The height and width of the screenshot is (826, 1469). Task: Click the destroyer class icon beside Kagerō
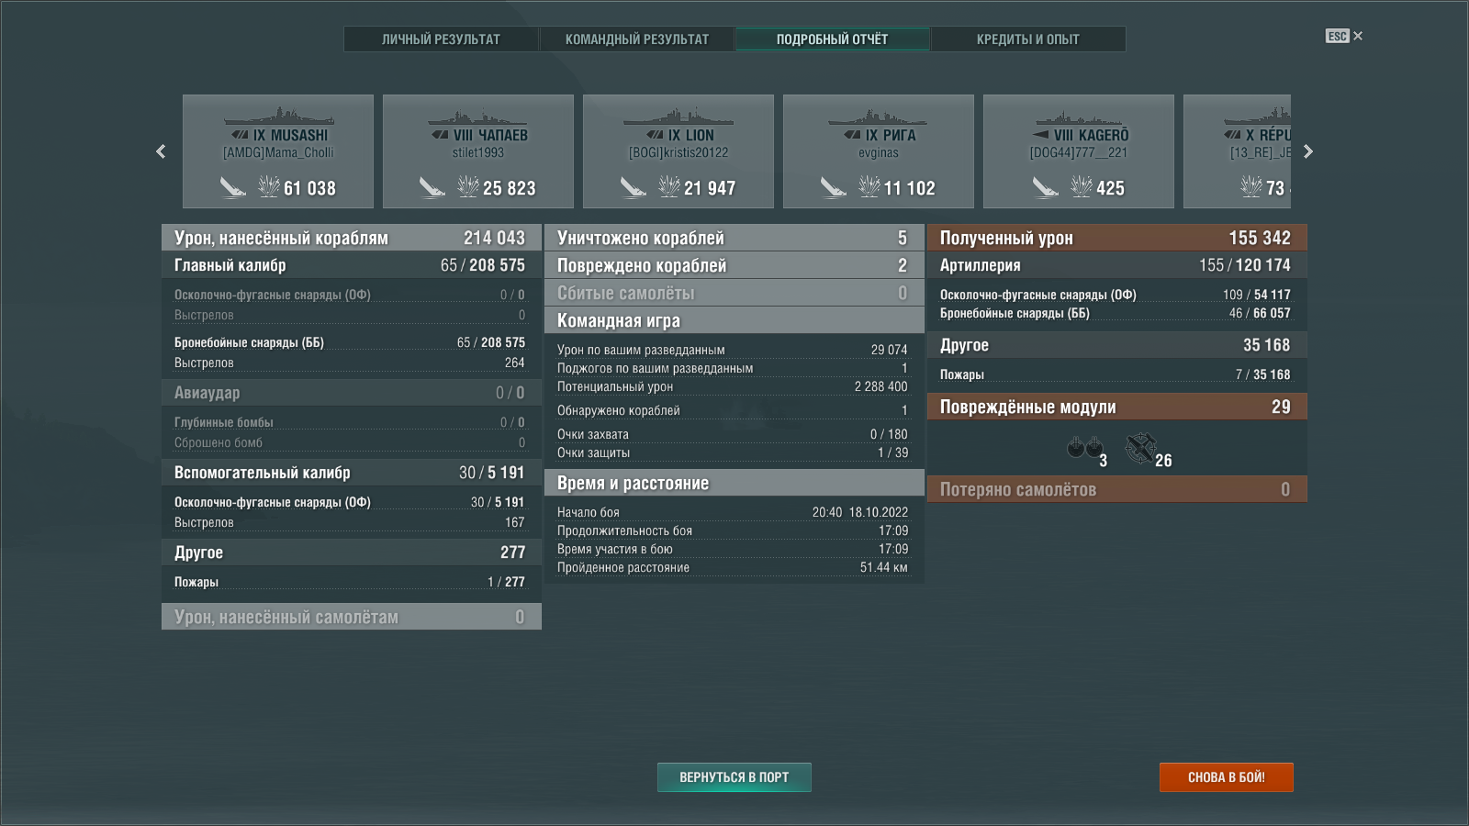(x=1040, y=135)
